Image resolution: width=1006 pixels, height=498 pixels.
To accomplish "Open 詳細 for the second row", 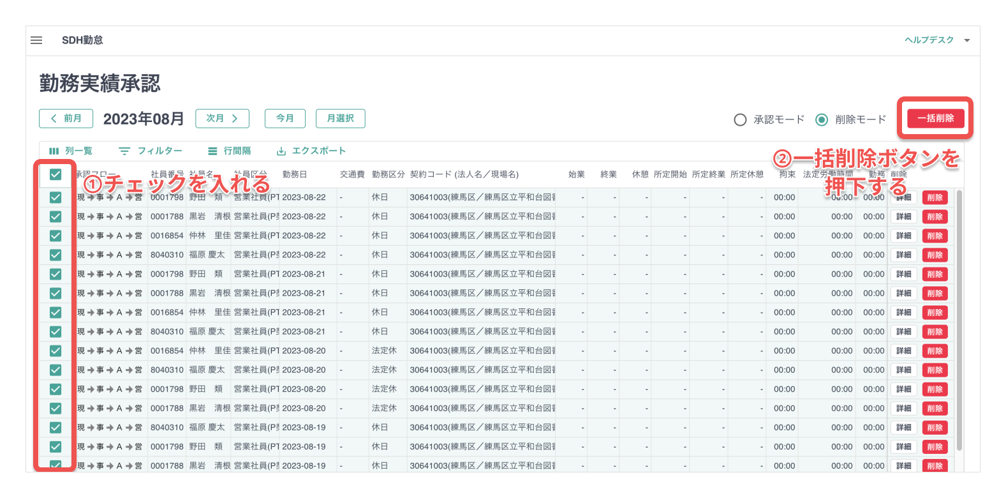I will coord(903,217).
